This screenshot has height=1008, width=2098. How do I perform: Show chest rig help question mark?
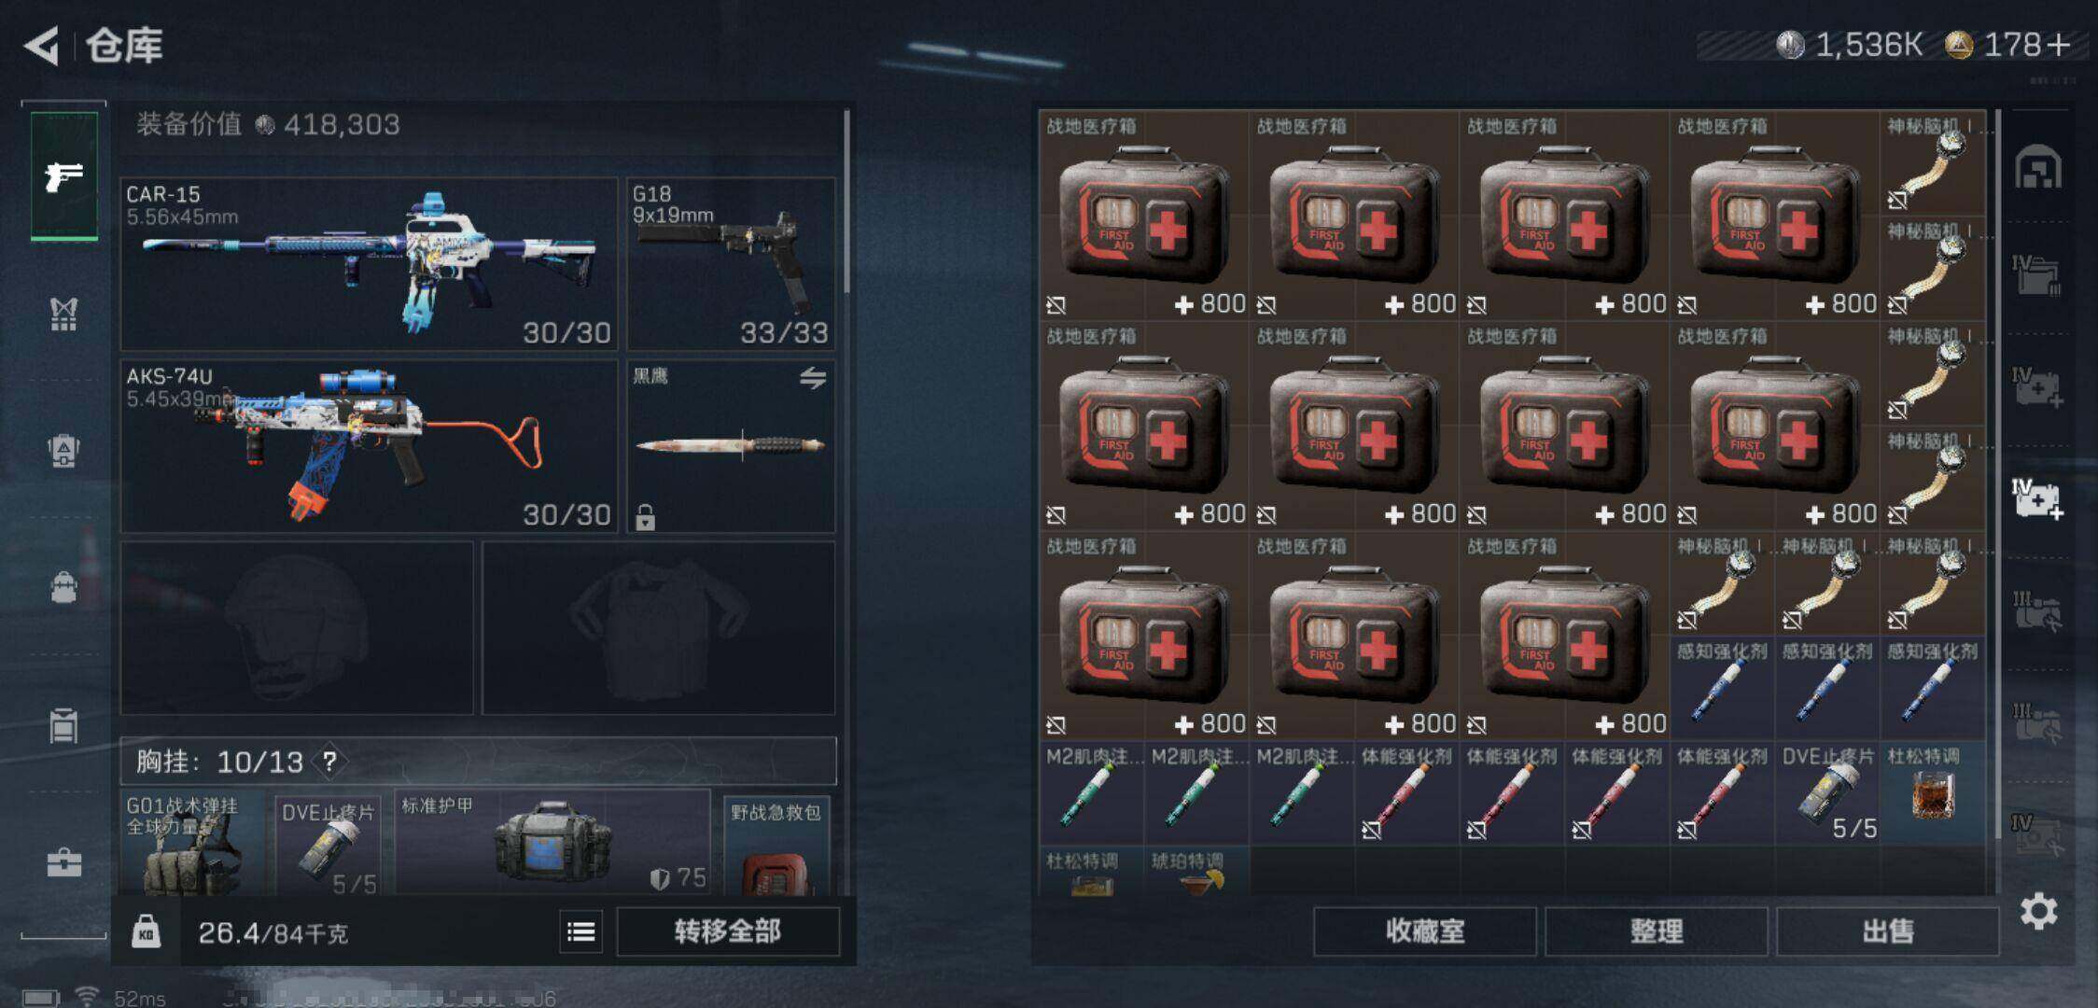(x=329, y=762)
